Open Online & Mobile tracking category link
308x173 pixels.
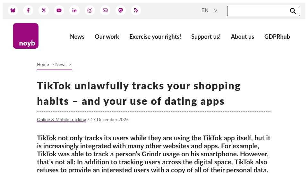pos(62,119)
